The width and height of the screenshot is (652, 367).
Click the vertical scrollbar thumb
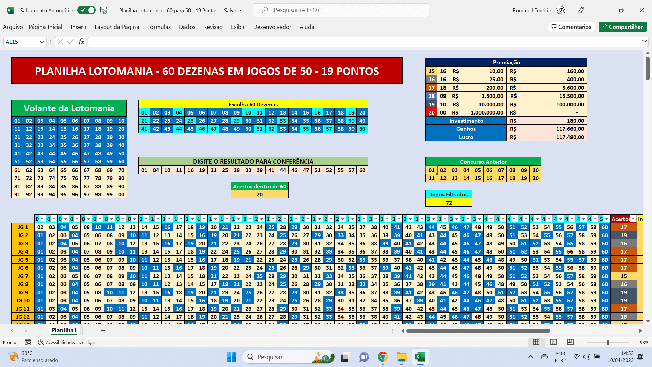click(x=648, y=69)
